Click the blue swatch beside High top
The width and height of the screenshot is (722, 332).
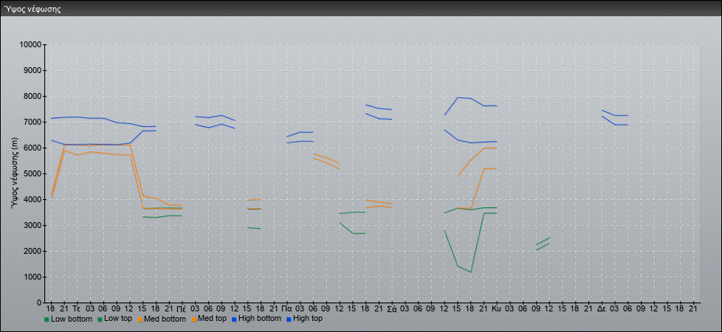click(x=289, y=319)
